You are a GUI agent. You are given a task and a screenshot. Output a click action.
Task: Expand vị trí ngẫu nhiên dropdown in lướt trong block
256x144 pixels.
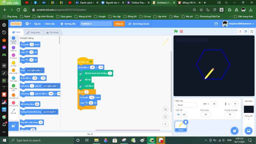tap(51, 86)
